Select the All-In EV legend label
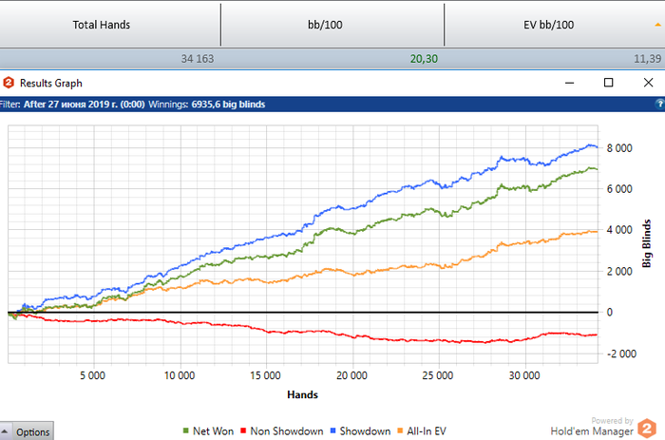The image size is (665, 440). coord(427,431)
